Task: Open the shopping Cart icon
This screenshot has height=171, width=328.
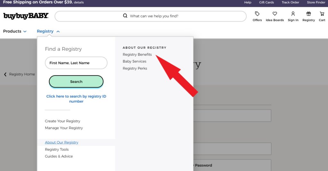Action: [322, 14]
